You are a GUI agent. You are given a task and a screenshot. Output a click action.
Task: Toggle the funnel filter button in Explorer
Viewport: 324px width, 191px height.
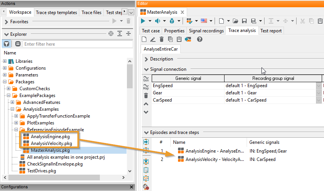6,44
